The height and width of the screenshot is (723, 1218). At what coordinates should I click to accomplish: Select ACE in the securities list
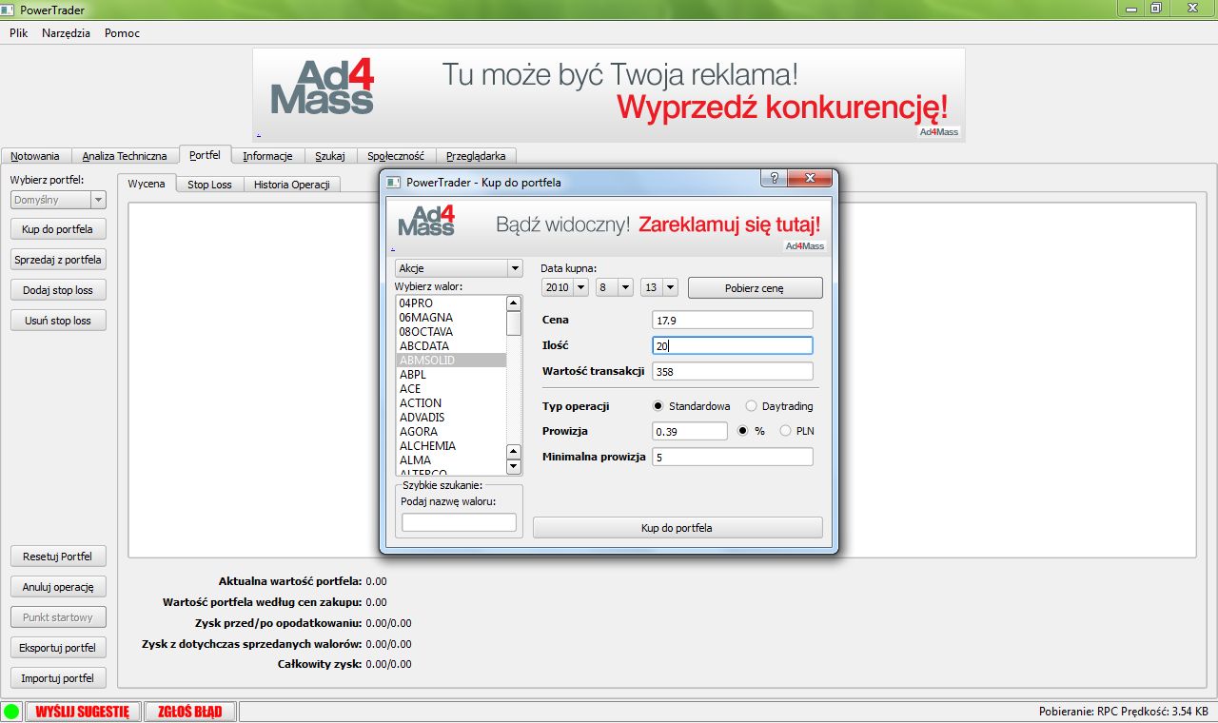[x=451, y=389]
